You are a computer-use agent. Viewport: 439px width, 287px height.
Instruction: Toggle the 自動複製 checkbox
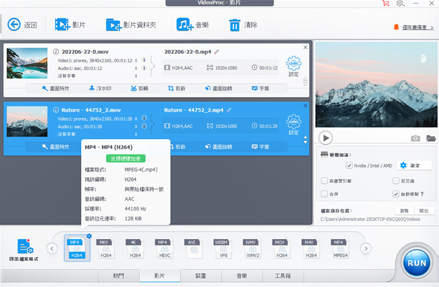396,194
